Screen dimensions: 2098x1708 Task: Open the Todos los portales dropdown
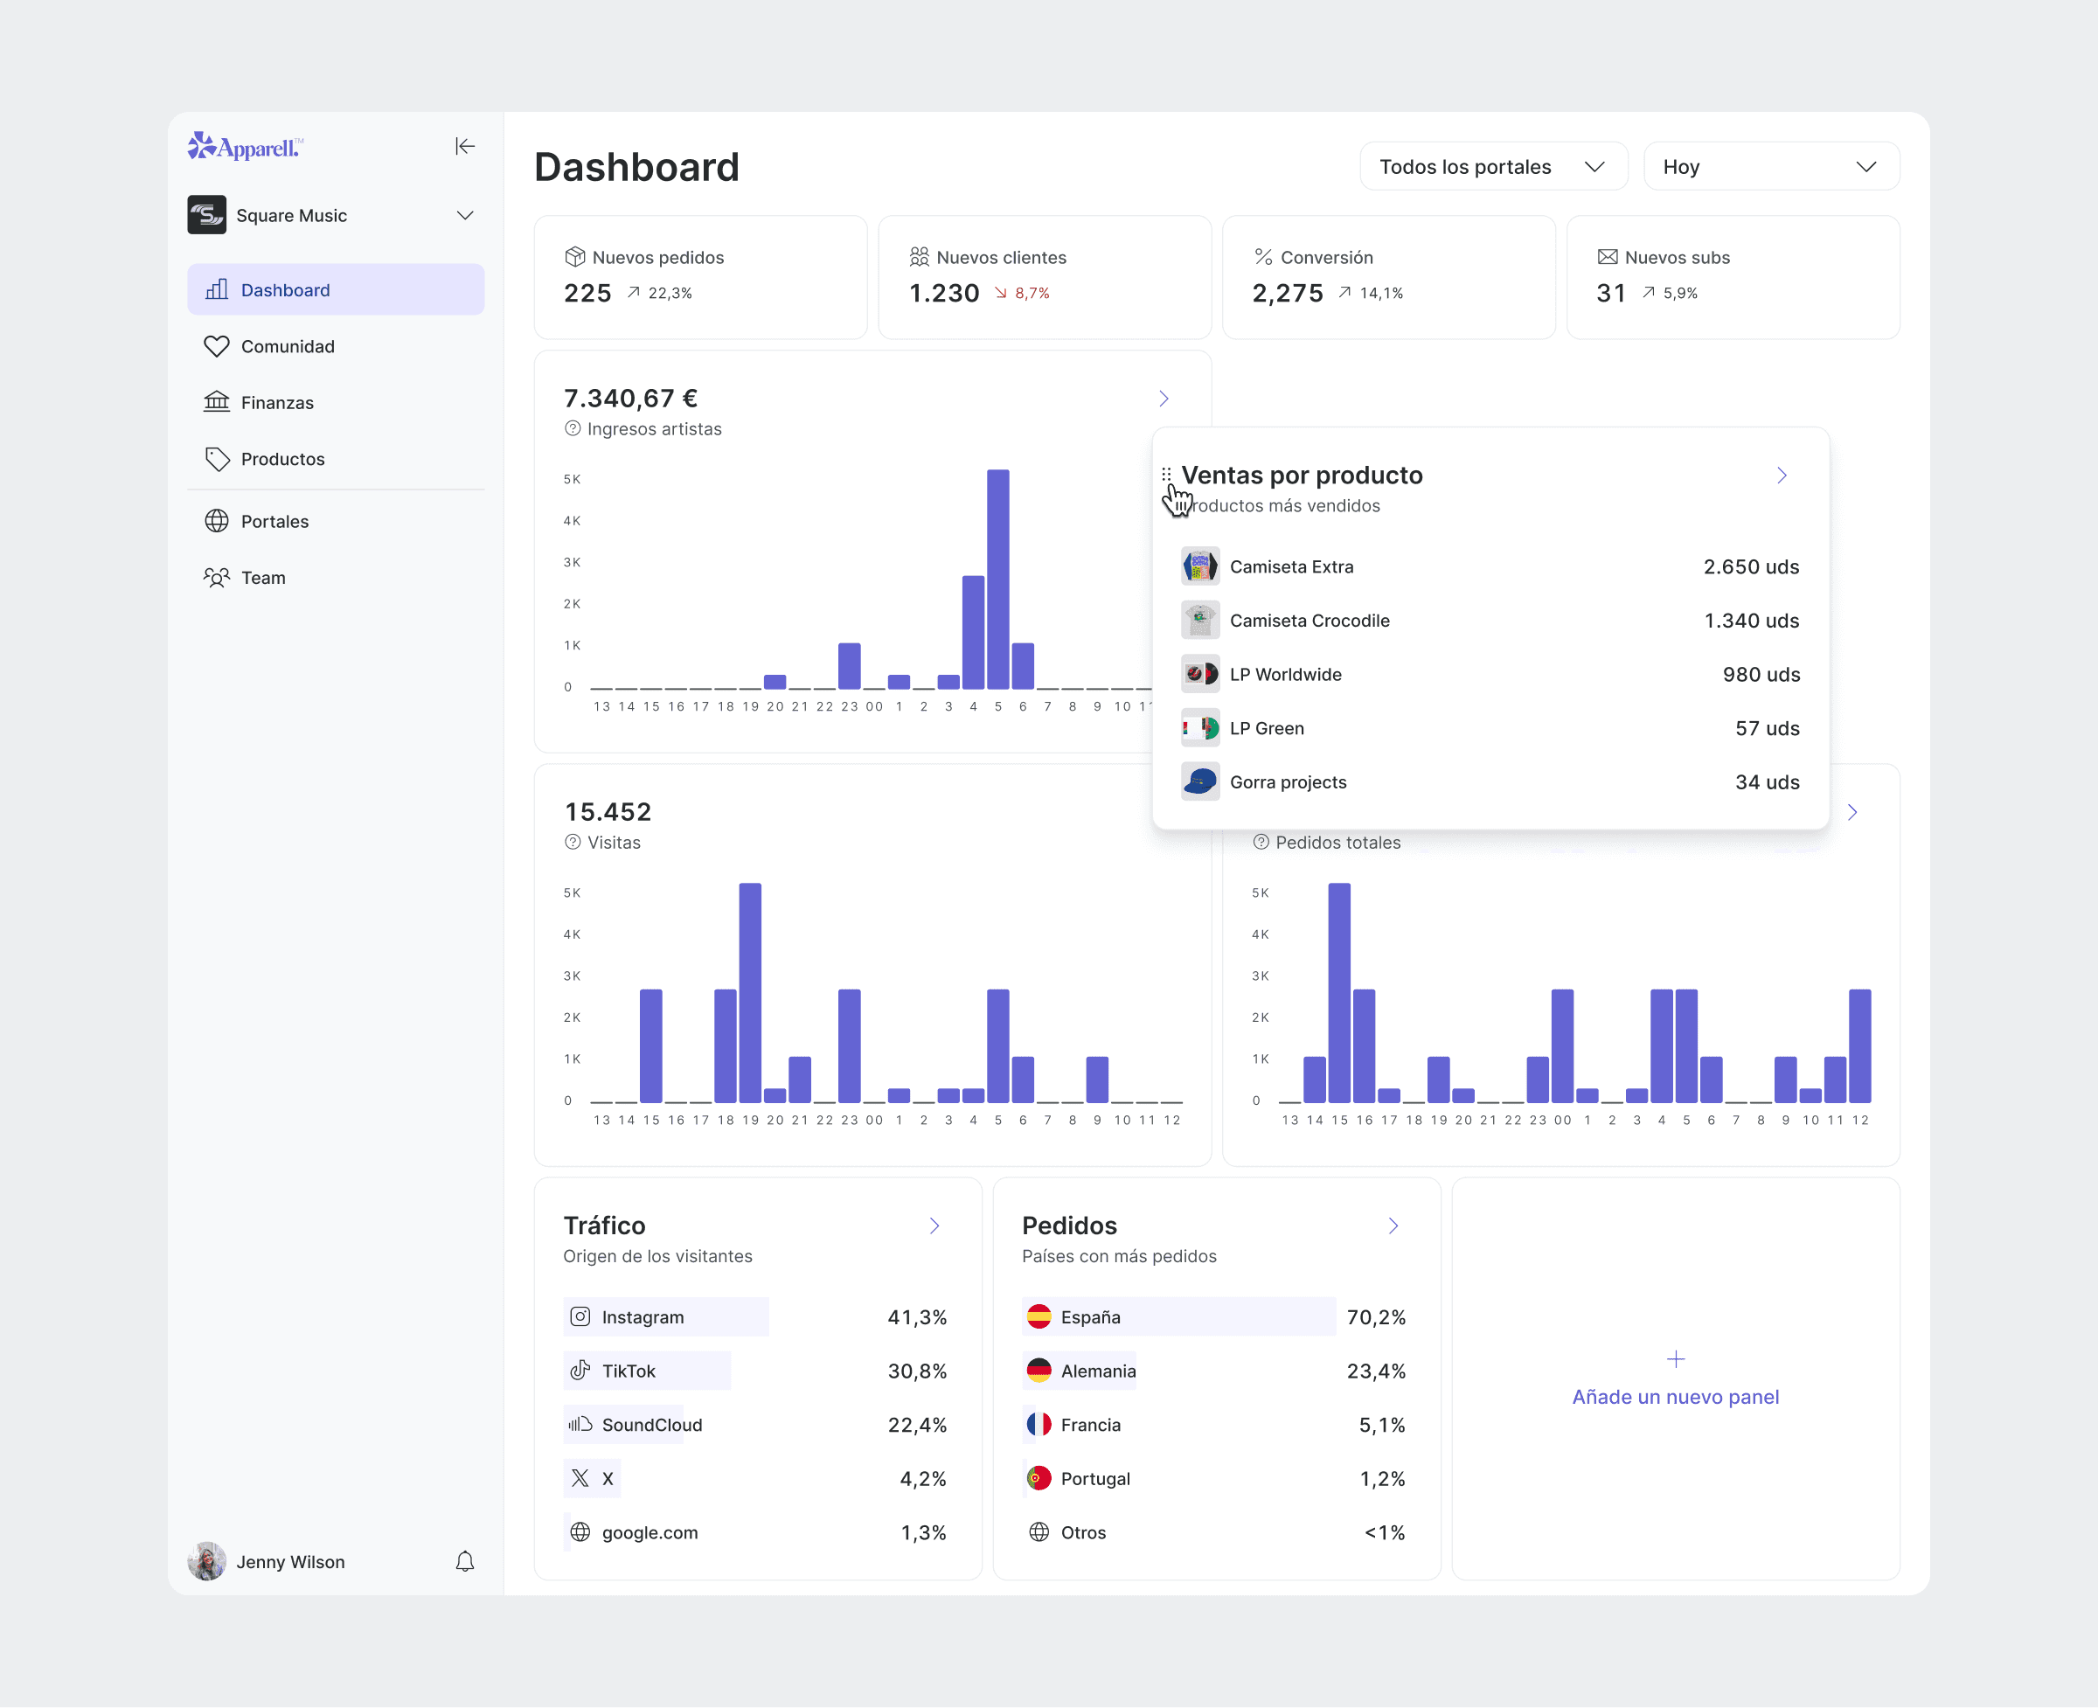1492,166
